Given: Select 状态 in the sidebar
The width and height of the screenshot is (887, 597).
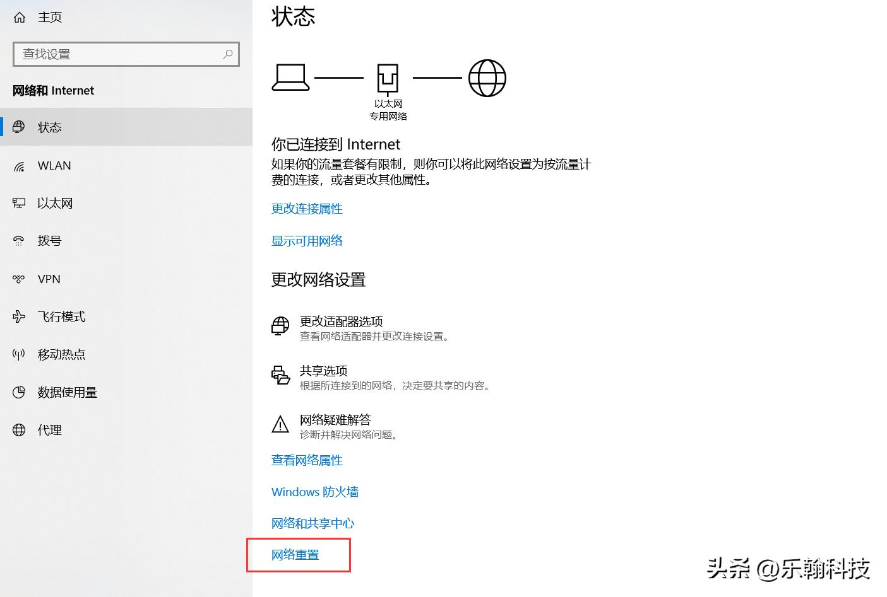Looking at the screenshot, I should 49,127.
